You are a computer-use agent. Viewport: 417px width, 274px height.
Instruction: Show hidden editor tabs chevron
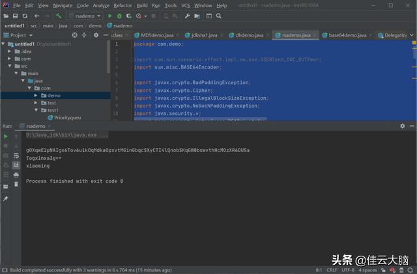click(x=412, y=35)
